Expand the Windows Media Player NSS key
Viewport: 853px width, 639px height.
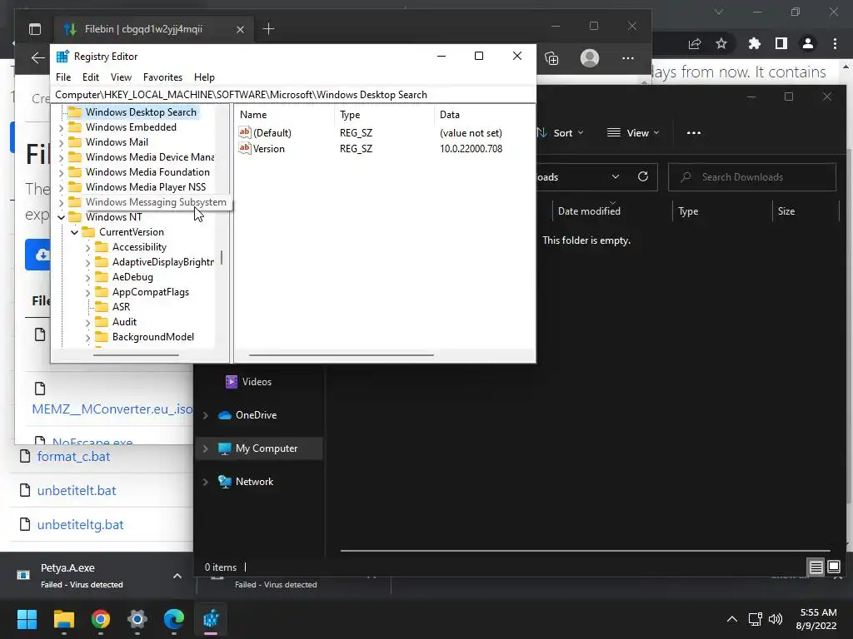click(61, 187)
